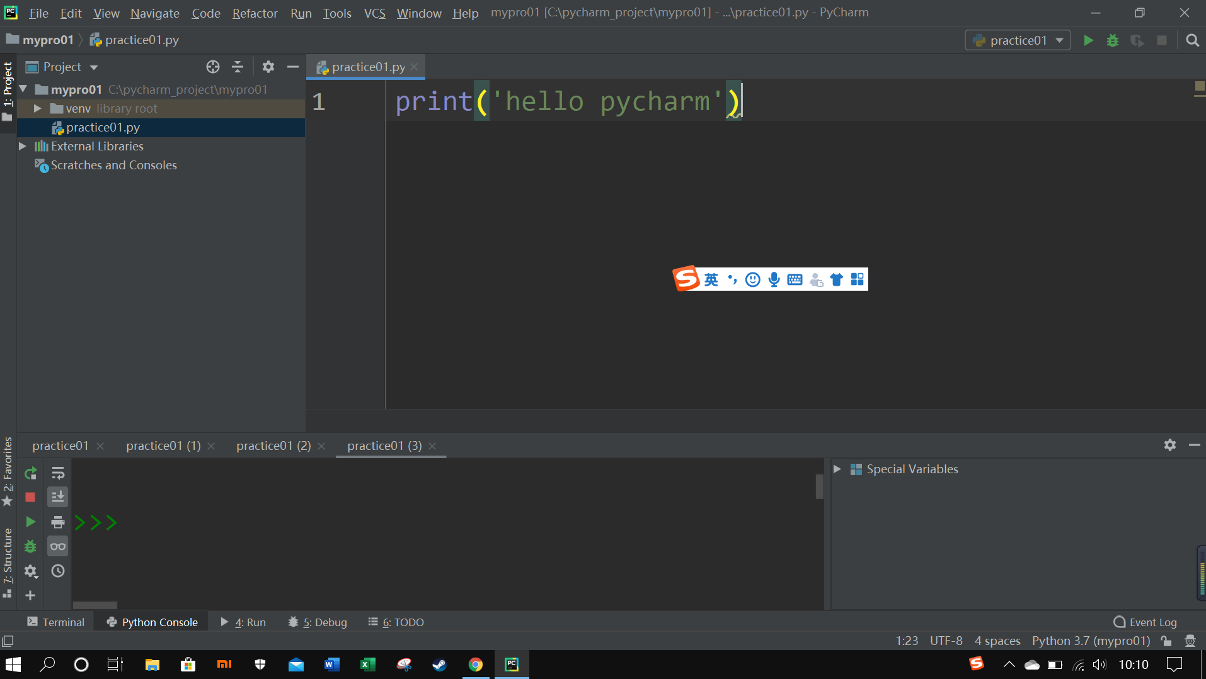Click console vertical scrollbar thumb
Viewport: 1206px width, 679px height.
tap(819, 486)
